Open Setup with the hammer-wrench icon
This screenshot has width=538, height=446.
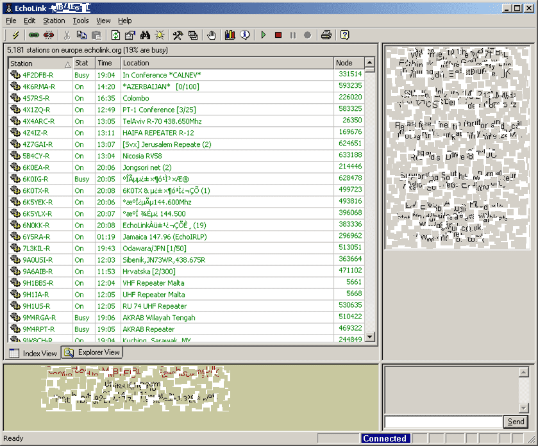point(178,35)
